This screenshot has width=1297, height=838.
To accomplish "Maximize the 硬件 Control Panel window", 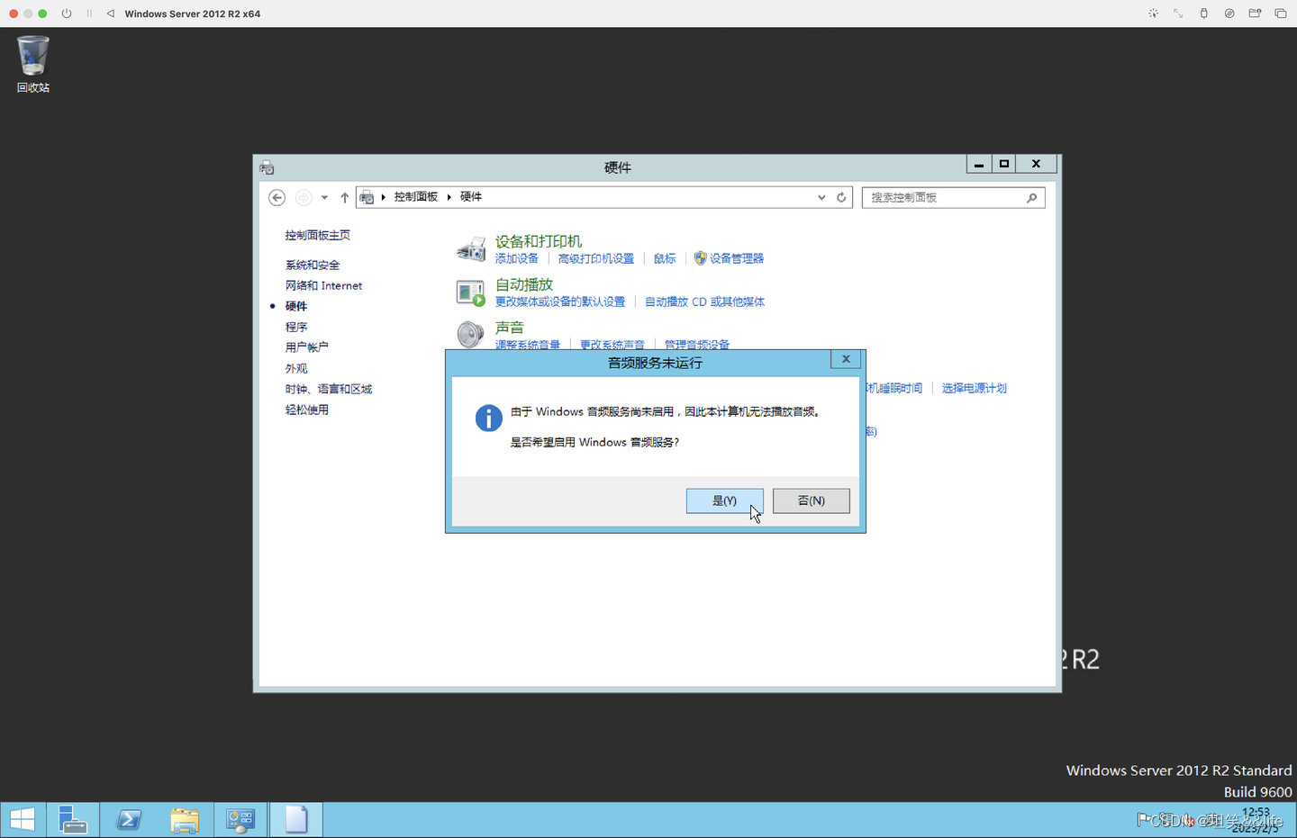I will point(1004,164).
